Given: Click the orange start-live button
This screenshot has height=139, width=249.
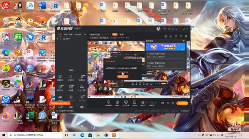Looking at the screenshot, I should coord(182,103).
